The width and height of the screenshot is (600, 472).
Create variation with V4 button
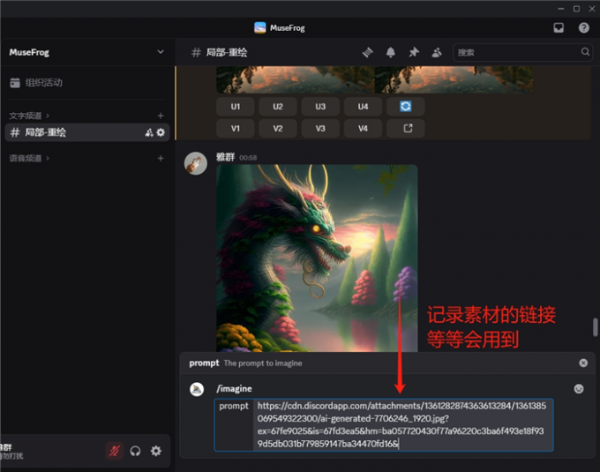[363, 129]
